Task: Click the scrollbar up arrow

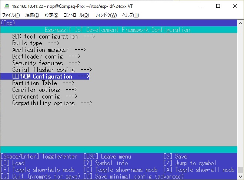Action: (x=241, y=23)
